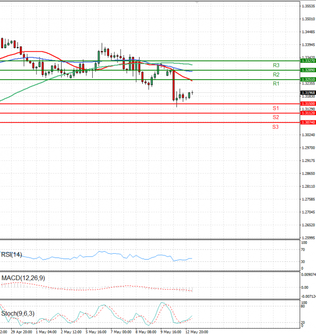The image size is (316, 334).
Task: Click the 1 May 04:00 time label
Action: point(46,332)
